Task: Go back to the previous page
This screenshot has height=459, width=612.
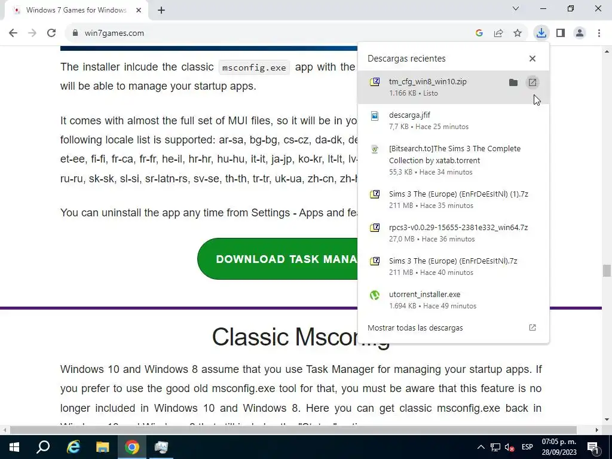Action: [x=13, y=33]
